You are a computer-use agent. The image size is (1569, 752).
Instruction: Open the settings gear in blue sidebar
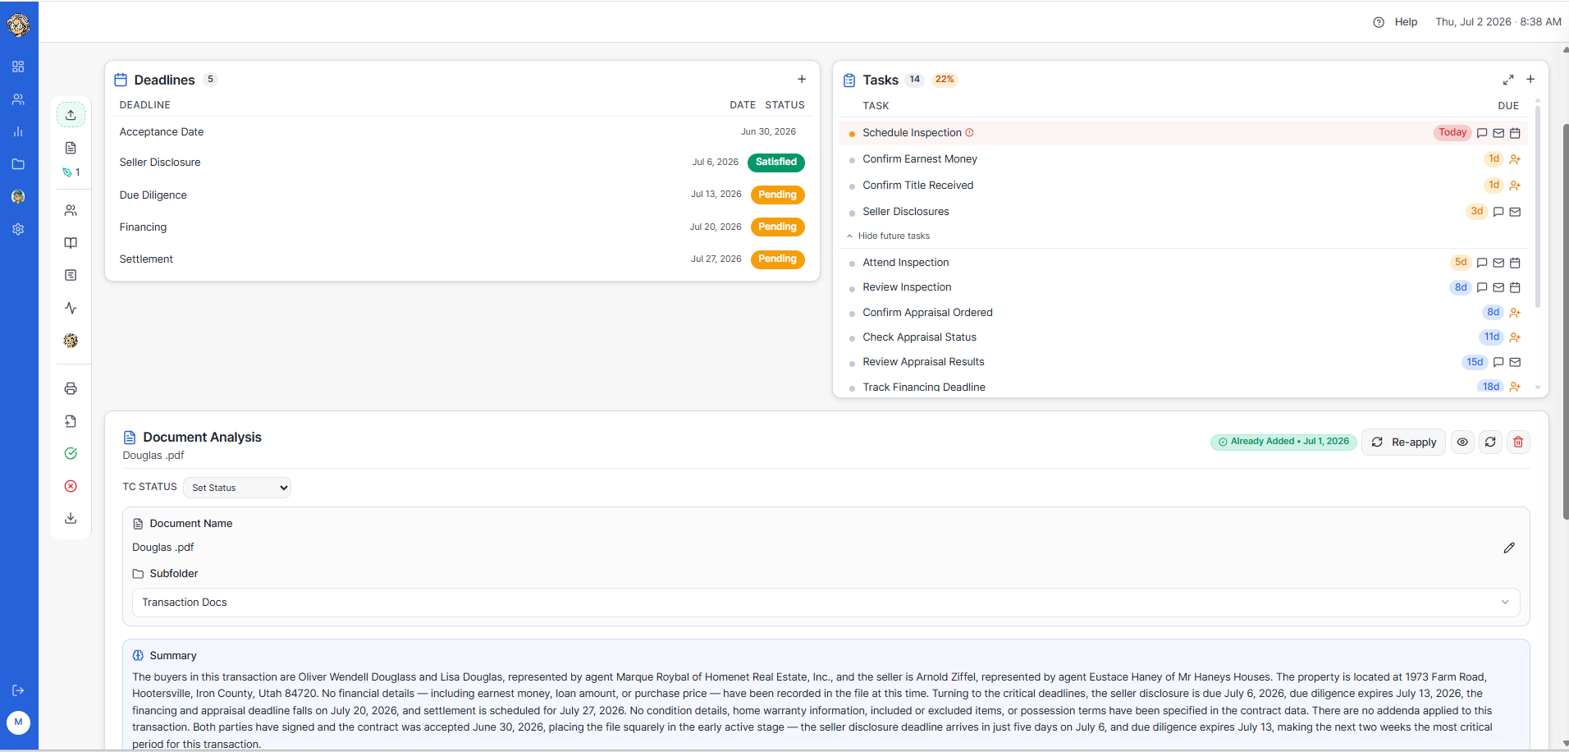pos(18,229)
